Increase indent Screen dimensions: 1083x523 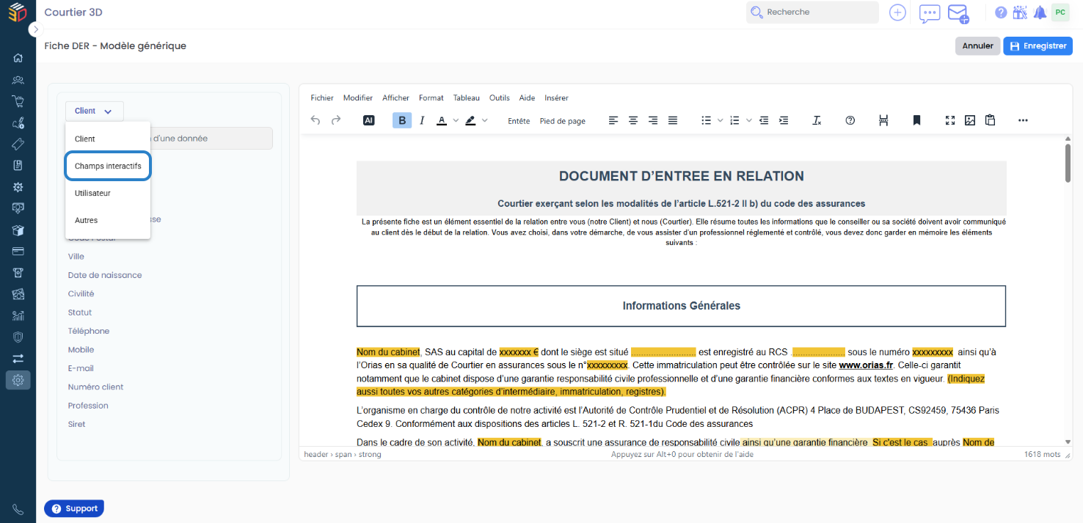[x=784, y=120]
